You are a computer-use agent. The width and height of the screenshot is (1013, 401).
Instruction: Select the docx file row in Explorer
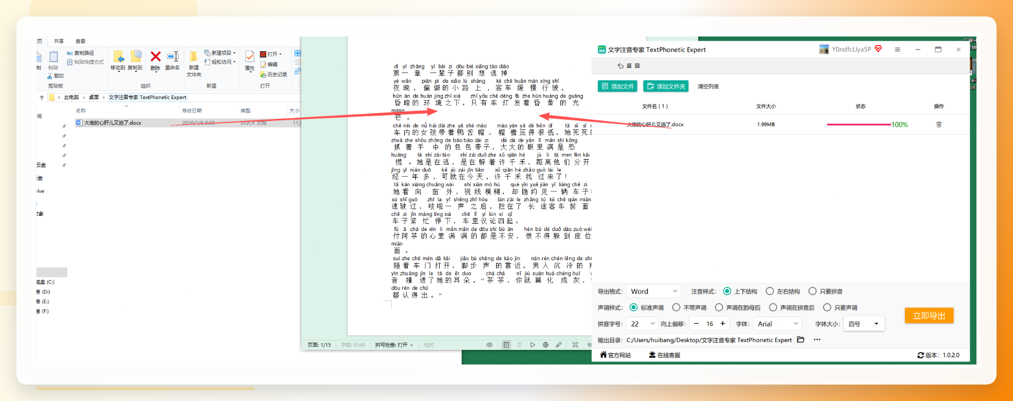[x=187, y=123]
